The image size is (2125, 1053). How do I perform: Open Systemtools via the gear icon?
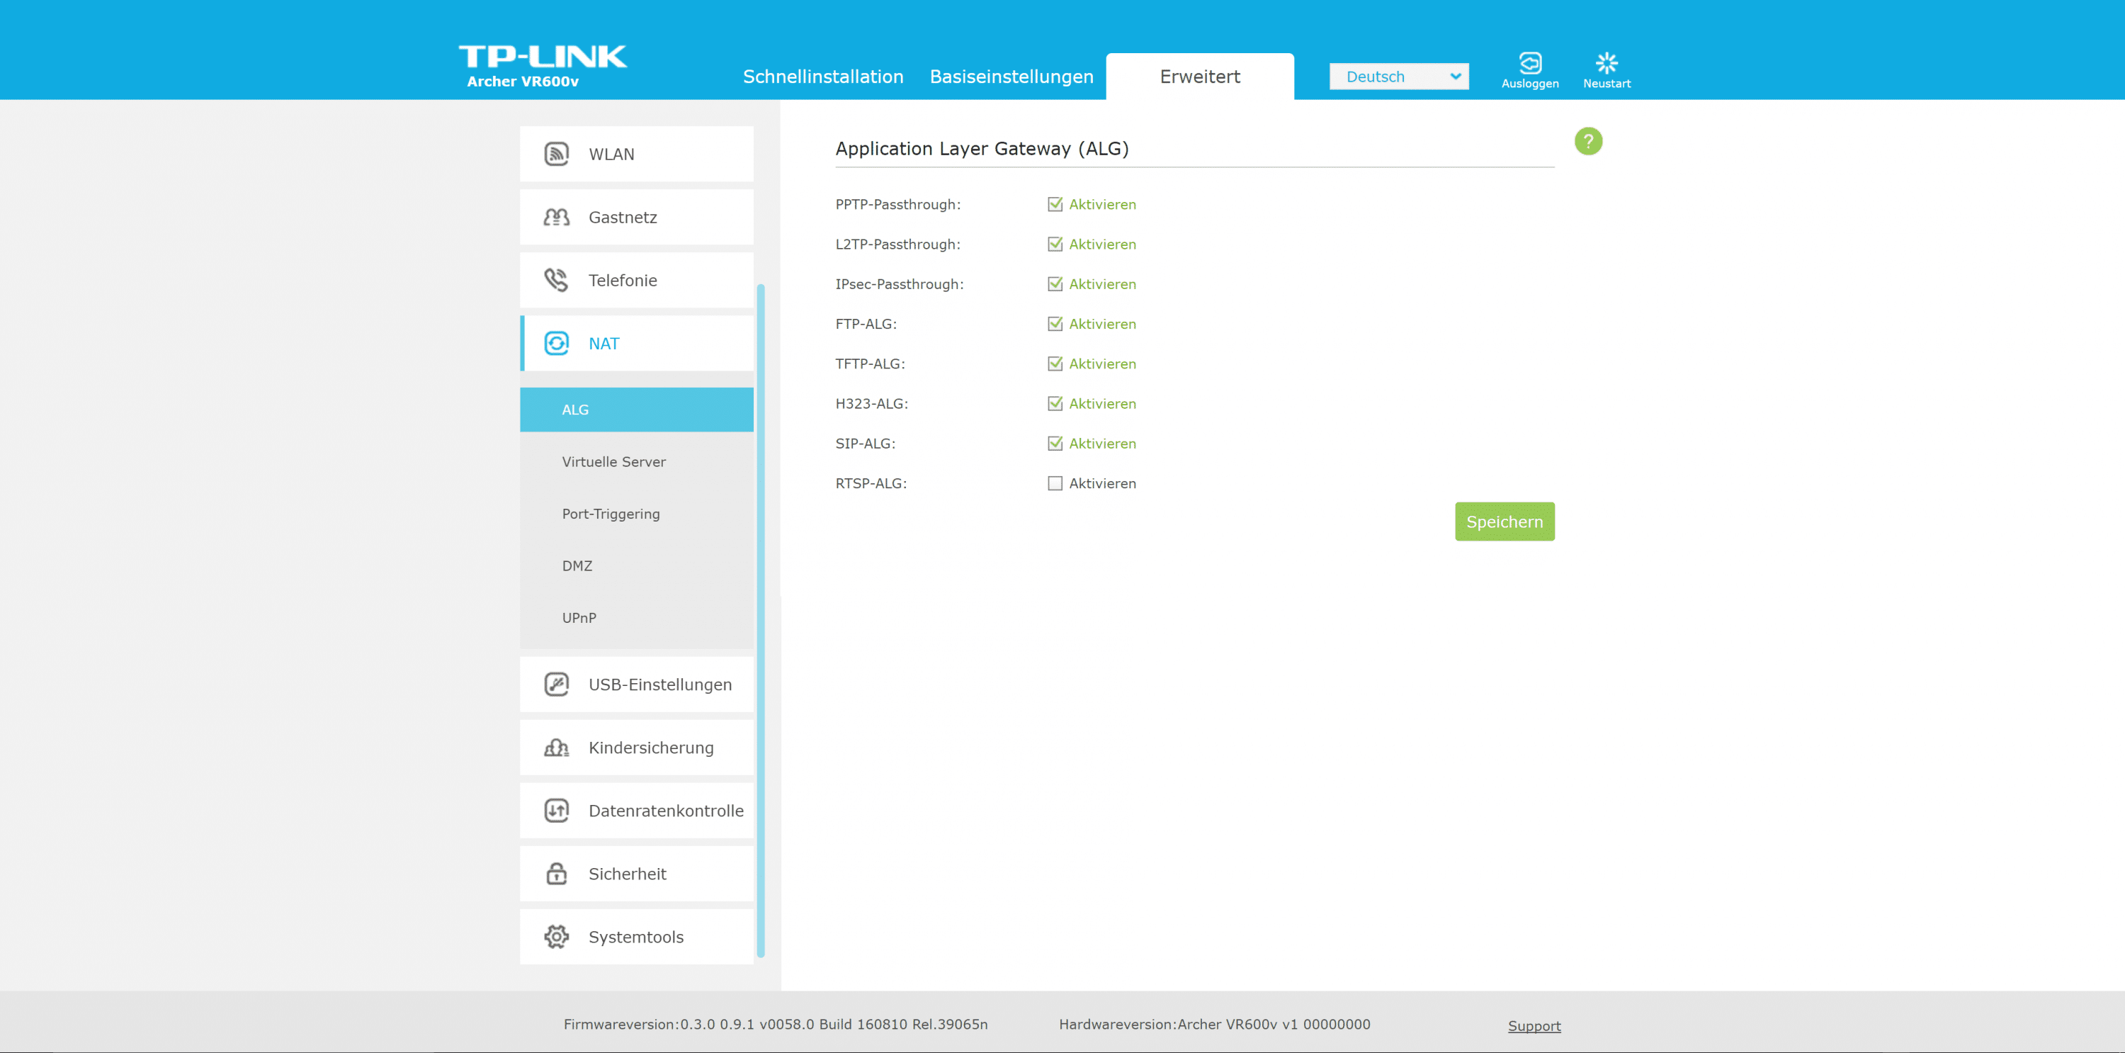(557, 937)
